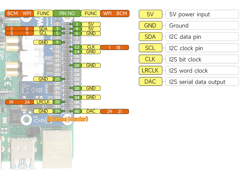This screenshot has width=245, height=181.
Task: Click the 'I2C data pin' legend description
Action: click(202, 37)
